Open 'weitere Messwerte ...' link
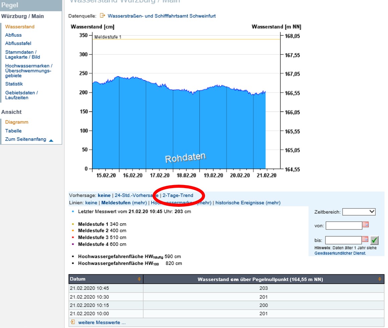 pos(102,322)
